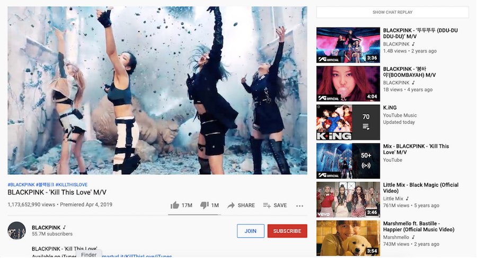This screenshot has width=477, height=258.
Task: Click 'Updated today' under K.iNG playlist
Action: point(399,122)
